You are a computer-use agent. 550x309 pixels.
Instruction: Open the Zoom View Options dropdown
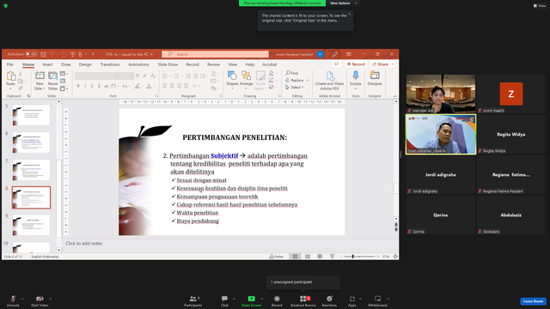click(x=344, y=3)
